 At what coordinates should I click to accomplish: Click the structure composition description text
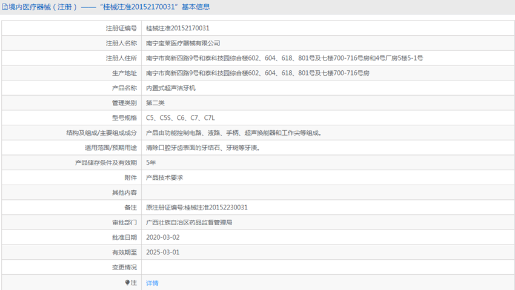(x=234, y=133)
